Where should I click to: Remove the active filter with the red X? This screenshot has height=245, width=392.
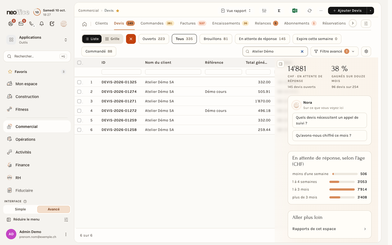coord(131,39)
